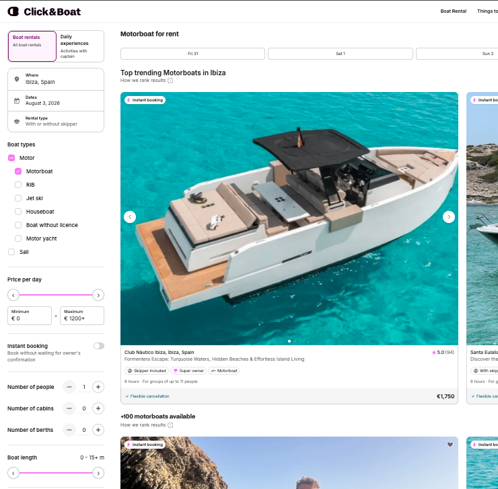Click the Instant booking badge on top listing
The image size is (498, 489).
[145, 100]
